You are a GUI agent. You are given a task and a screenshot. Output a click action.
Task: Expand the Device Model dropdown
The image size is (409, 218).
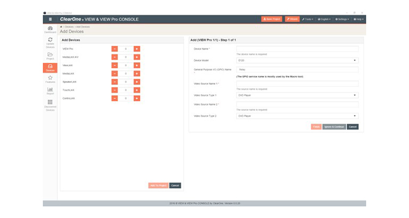(297, 60)
